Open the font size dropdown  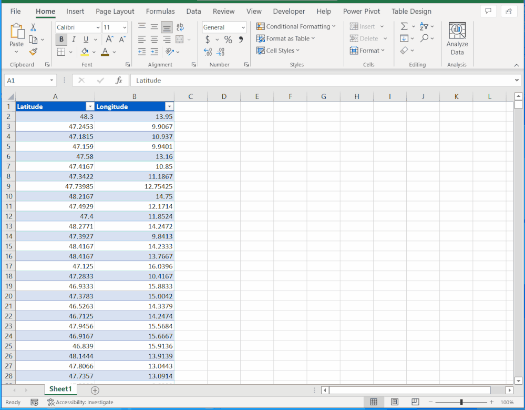(x=125, y=27)
